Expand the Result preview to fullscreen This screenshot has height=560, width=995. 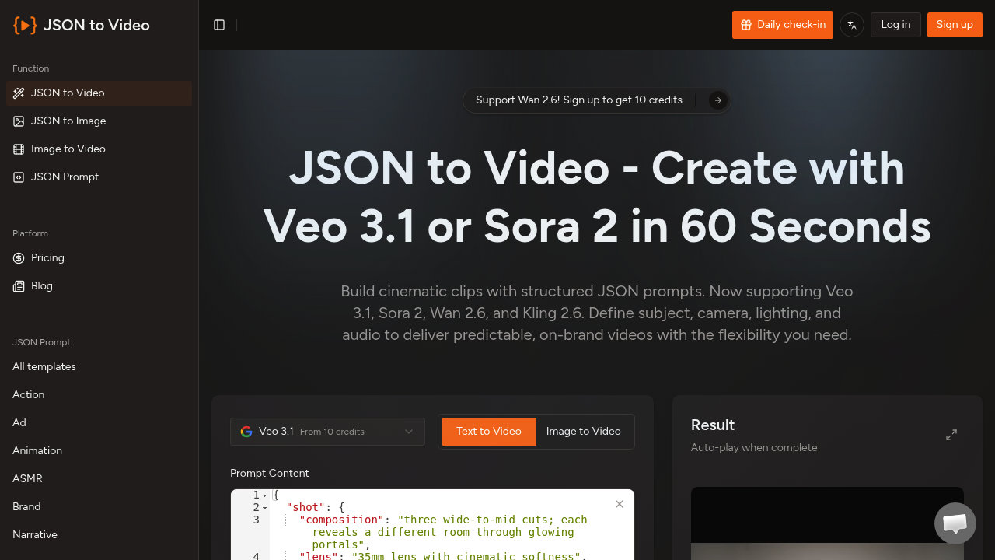coord(951,435)
